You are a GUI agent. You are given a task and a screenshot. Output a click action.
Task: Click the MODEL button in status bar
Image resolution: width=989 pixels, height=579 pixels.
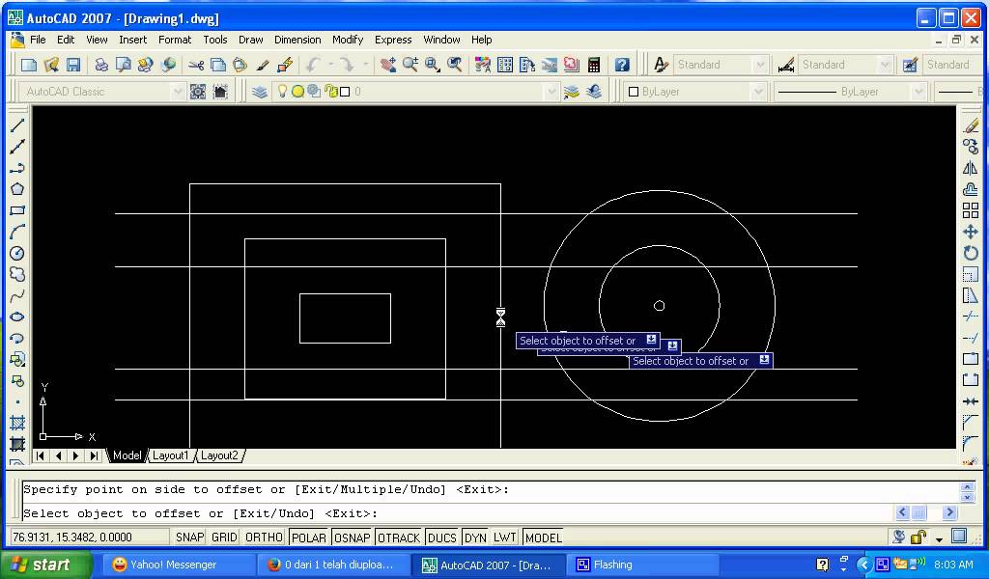[x=543, y=538]
